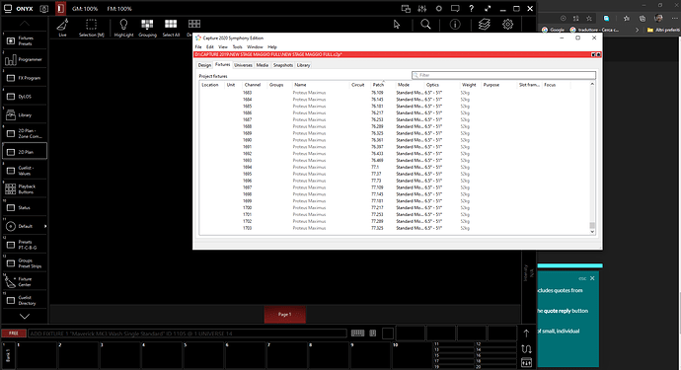Open the 2D Plan - Zone Com sidebar view

pos(25,133)
